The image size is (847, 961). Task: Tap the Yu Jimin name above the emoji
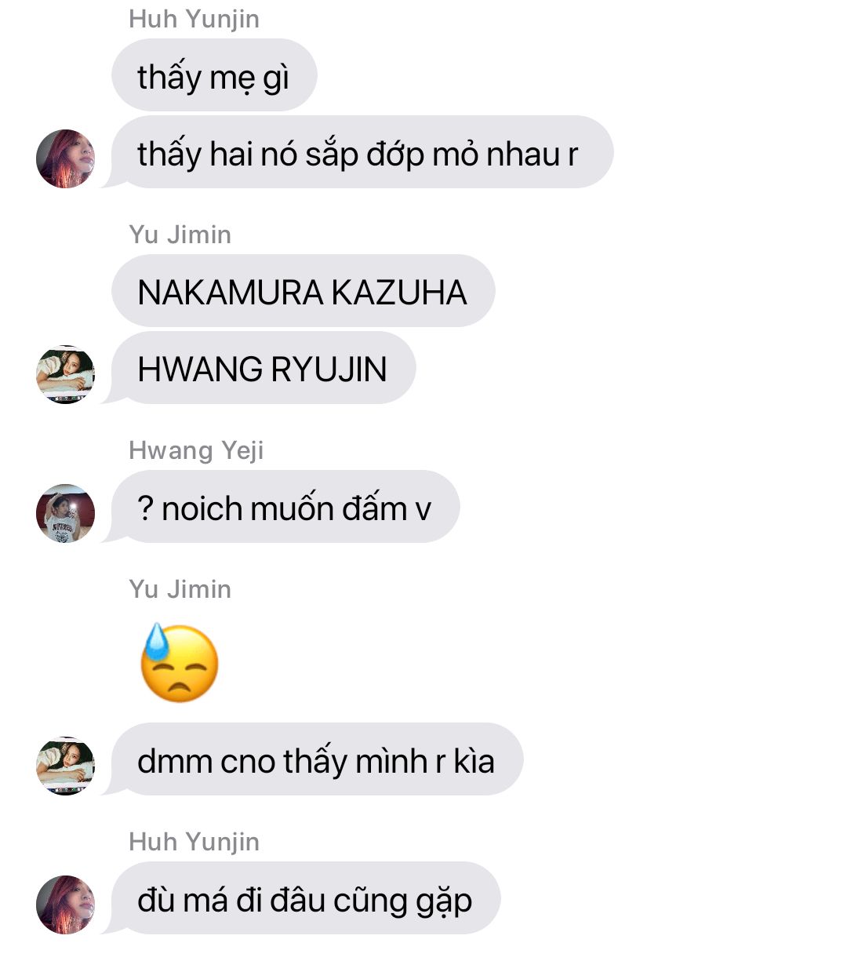[x=180, y=589]
